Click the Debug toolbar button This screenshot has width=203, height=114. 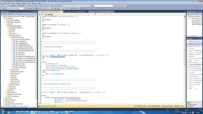36,9
